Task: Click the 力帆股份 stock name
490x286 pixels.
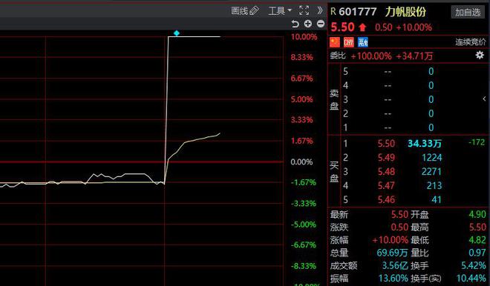Action: tap(405, 12)
